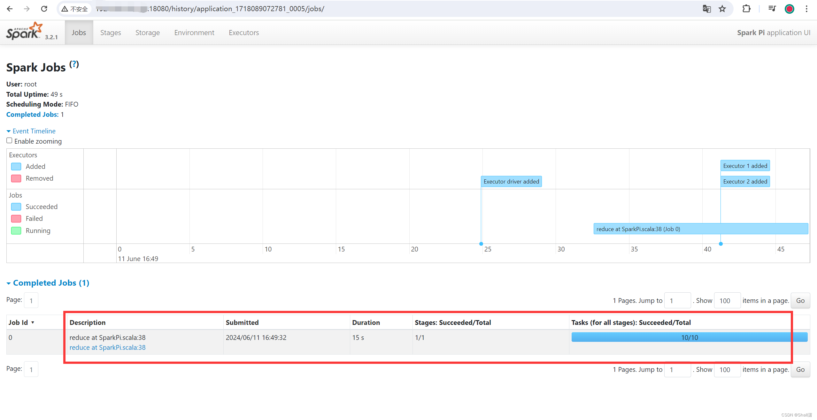
Task: Click the Apache Spark logo
Action: (x=25, y=31)
